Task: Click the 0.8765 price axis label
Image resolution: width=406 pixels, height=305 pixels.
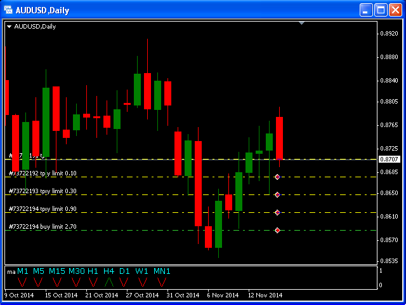Action: click(389, 125)
